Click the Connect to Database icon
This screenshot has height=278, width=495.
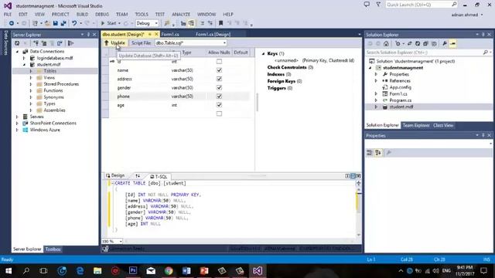[x=36, y=43]
